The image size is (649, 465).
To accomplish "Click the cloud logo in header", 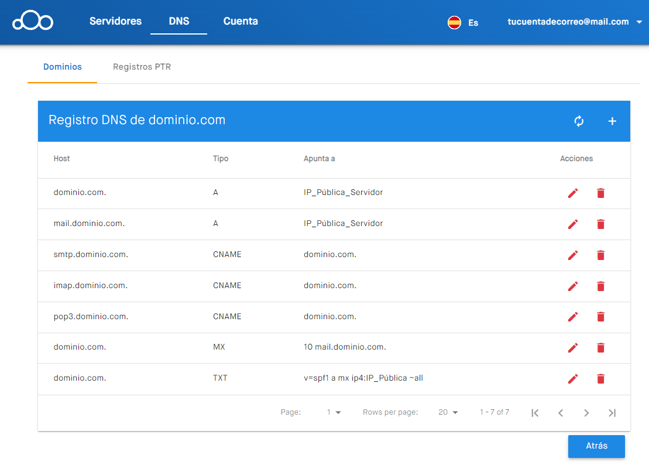I will [x=33, y=21].
